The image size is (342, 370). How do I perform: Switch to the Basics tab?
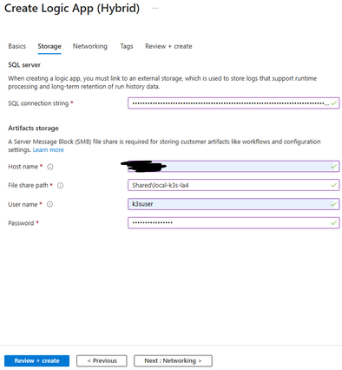coord(17,46)
